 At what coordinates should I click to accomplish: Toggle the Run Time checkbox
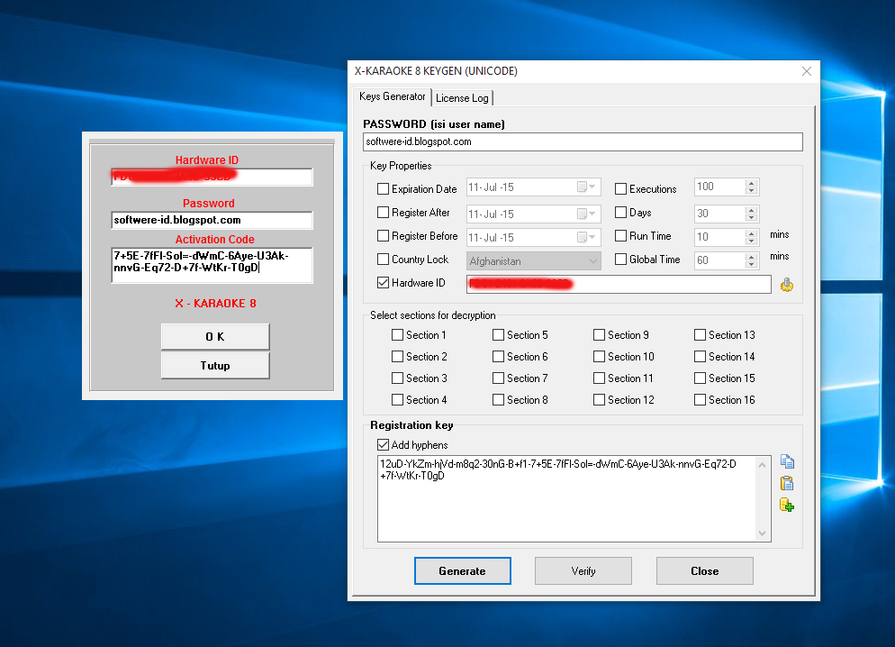[620, 236]
